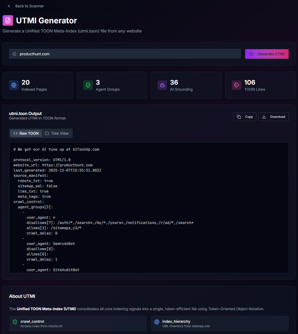Click the 'allows[0]:' line
Image resolution: width=298 pixels, height=334 pixels.
(38, 254)
